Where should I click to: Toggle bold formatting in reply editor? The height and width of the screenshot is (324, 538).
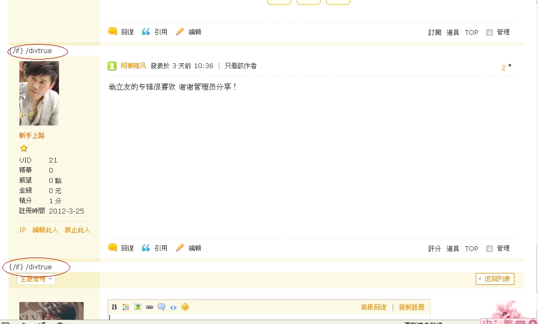pos(114,307)
